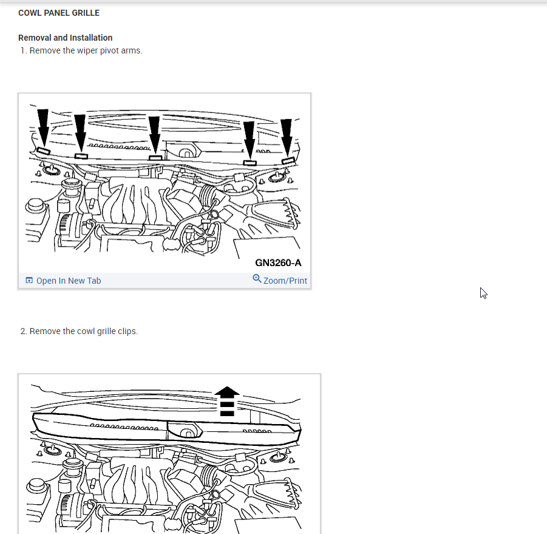Click the second black arrow from left
Screen dimensions: 547x534
pos(80,132)
